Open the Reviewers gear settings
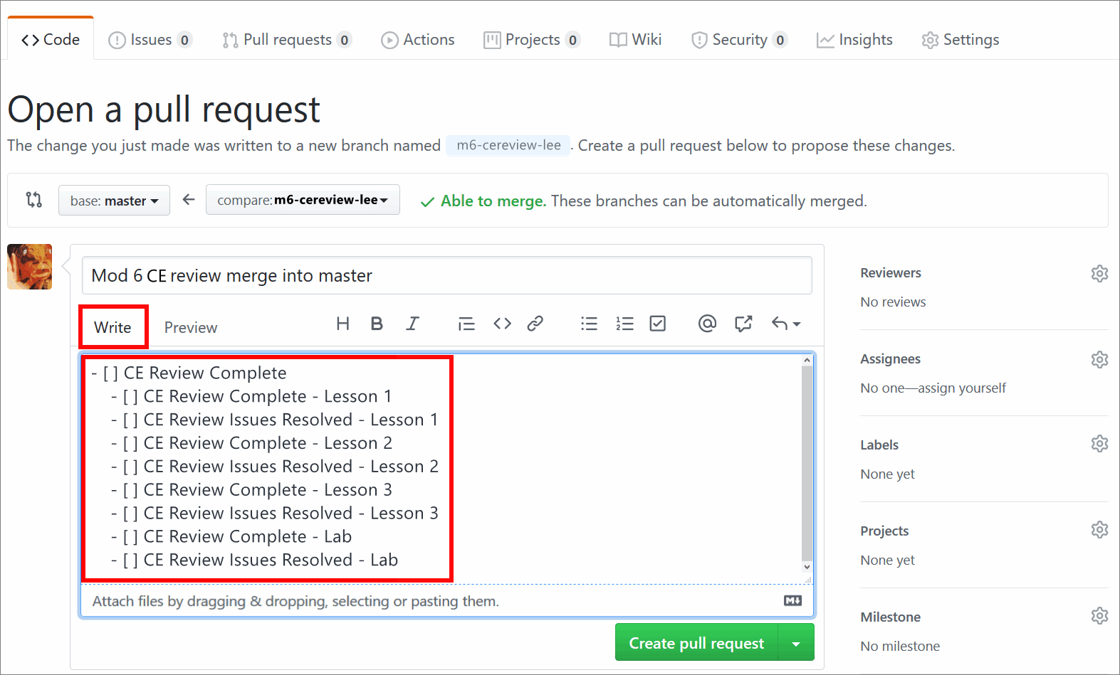This screenshot has width=1120, height=675. 1099,273
